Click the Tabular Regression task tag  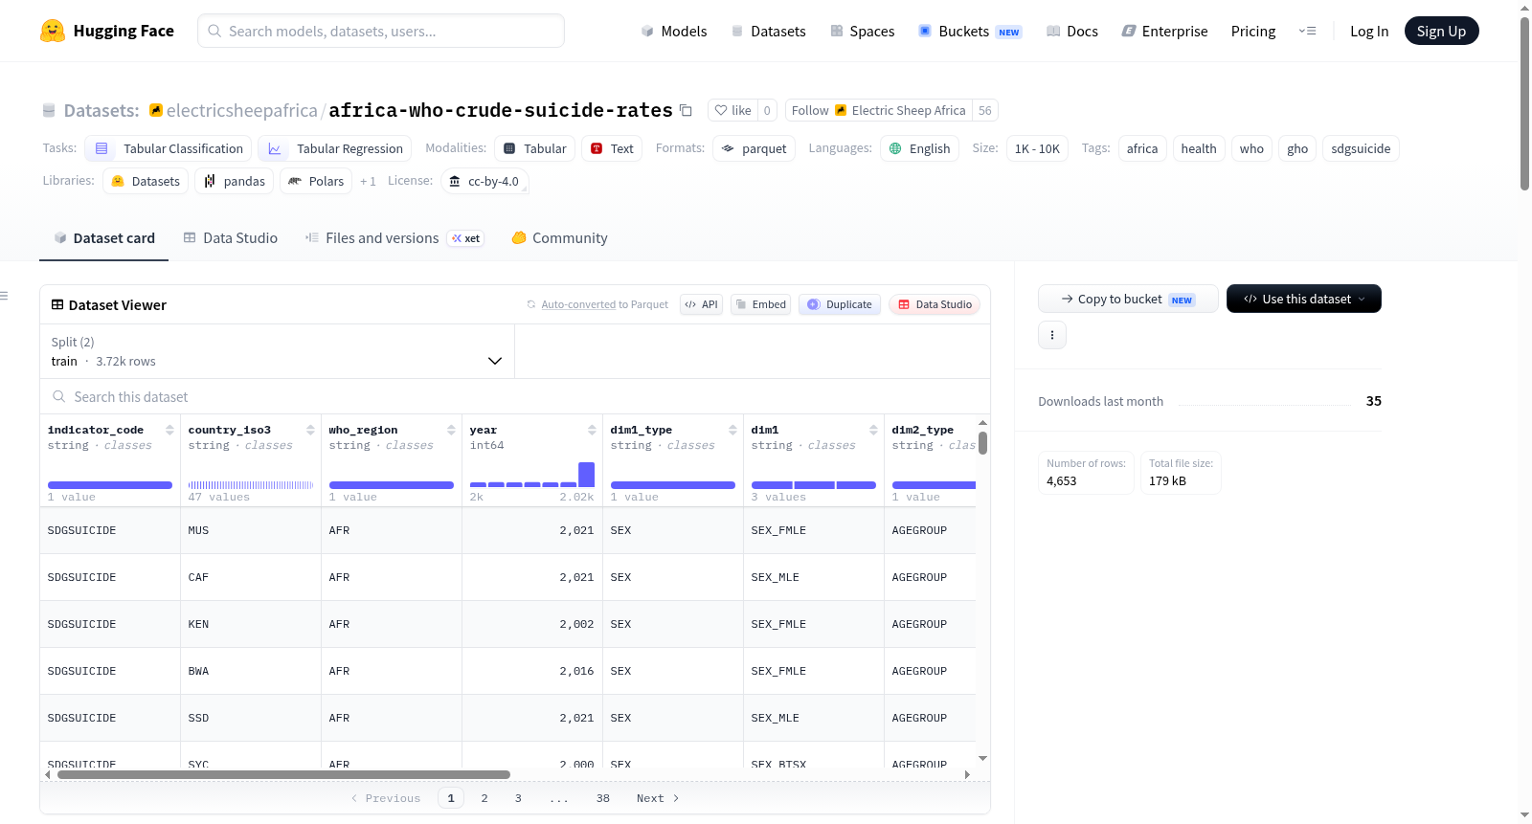tap(334, 148)
